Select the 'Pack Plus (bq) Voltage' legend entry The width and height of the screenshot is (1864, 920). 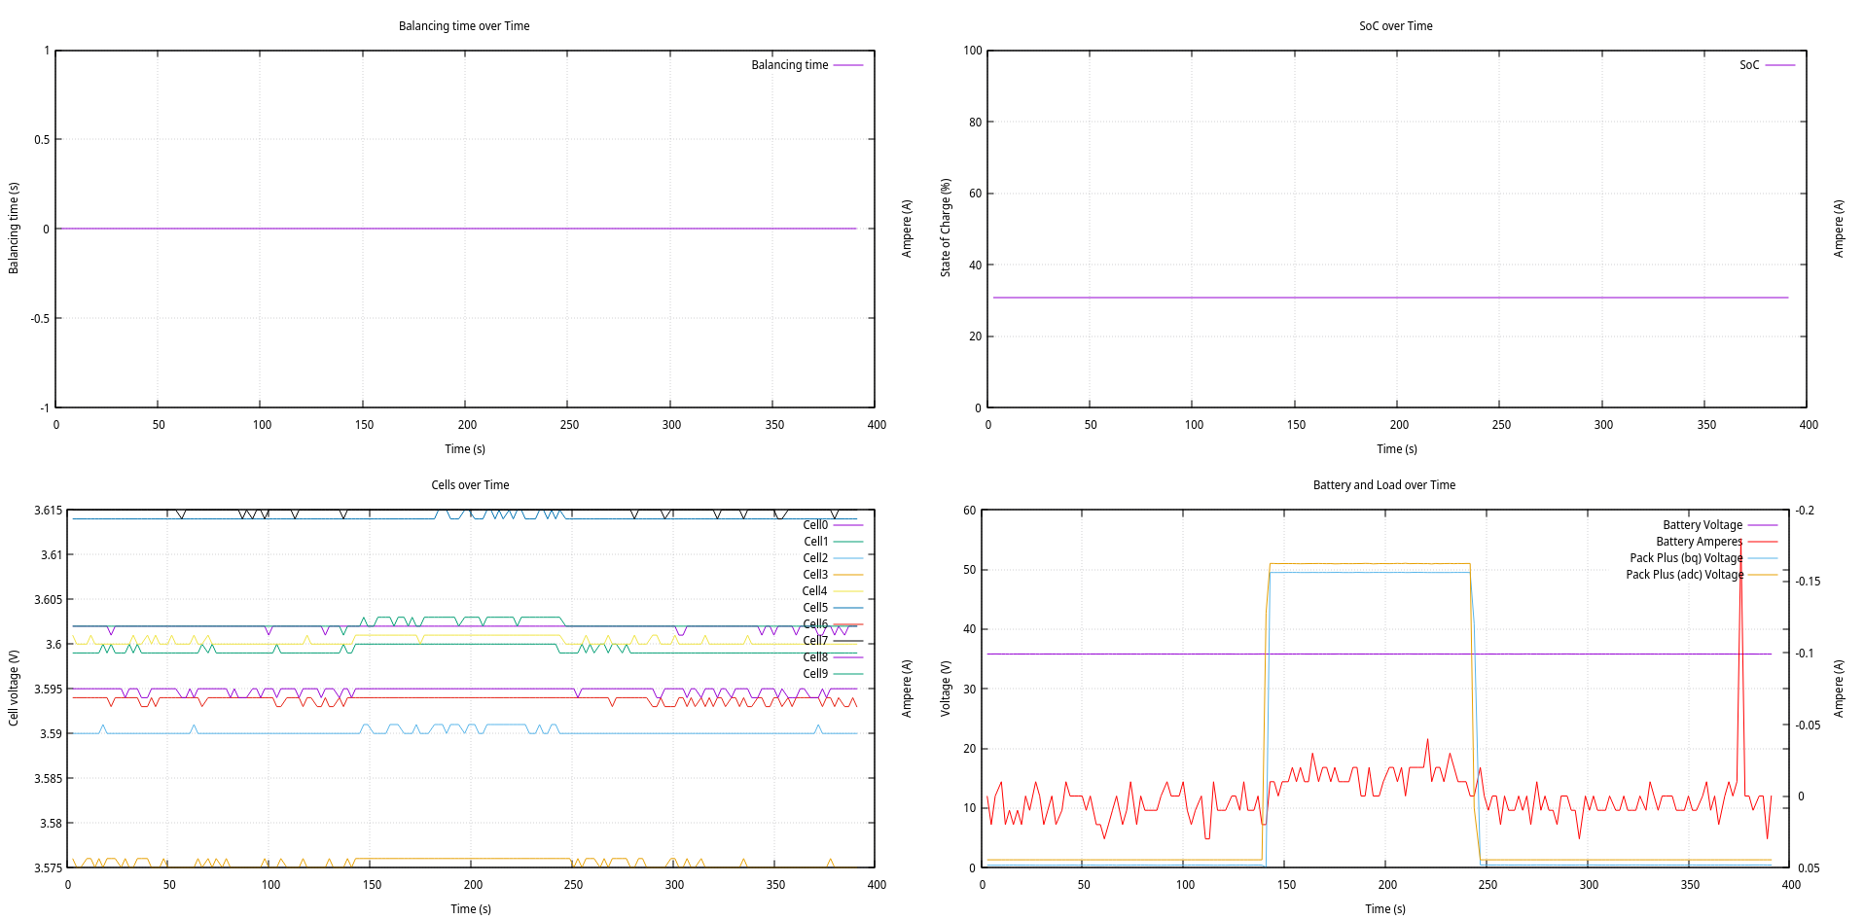coord(1686,558)
